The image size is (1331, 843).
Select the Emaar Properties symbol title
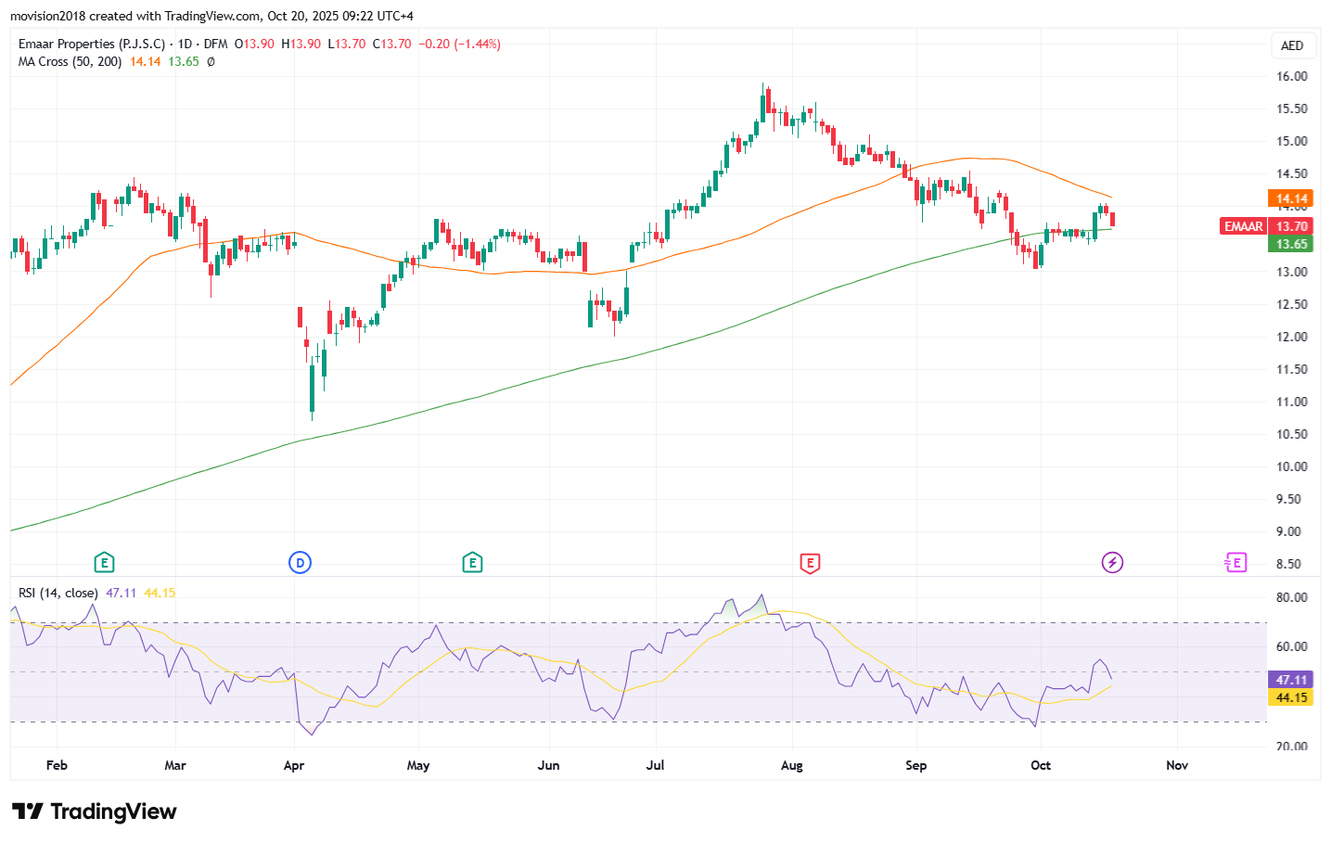92,44
